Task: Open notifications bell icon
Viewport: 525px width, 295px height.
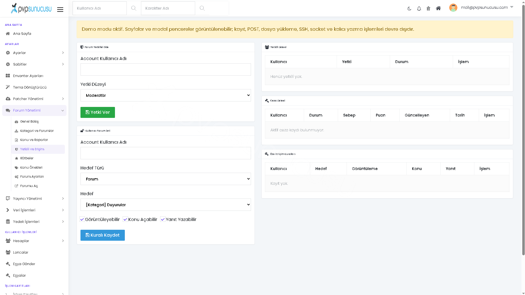Action: (x=419, y=8)
